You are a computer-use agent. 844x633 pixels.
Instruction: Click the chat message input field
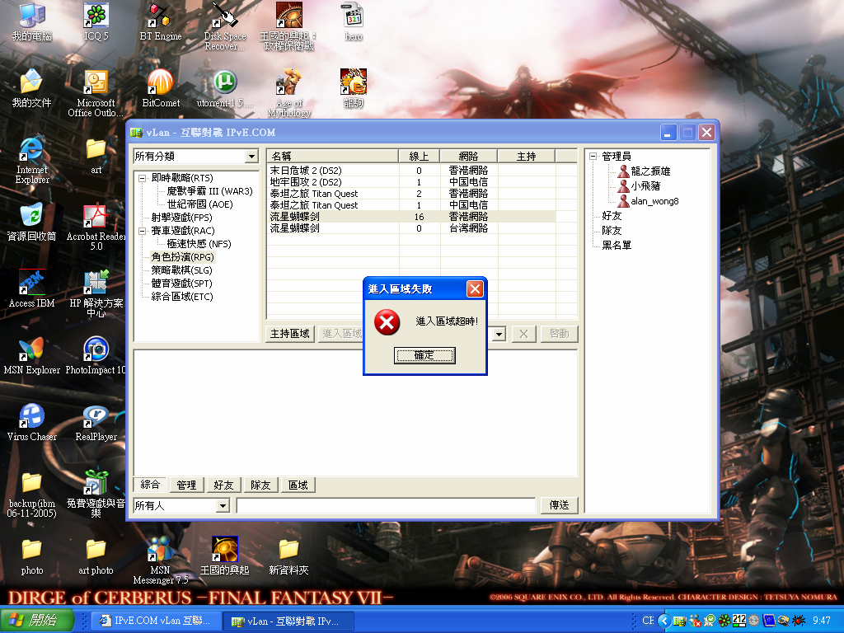[x=386, y=505]
